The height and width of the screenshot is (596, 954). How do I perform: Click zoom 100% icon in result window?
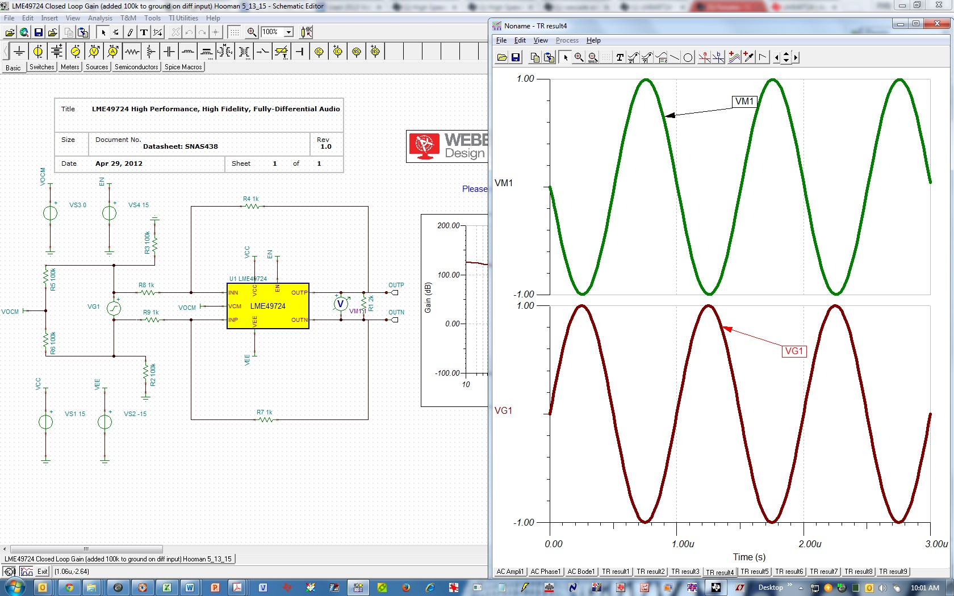point(592,57)
